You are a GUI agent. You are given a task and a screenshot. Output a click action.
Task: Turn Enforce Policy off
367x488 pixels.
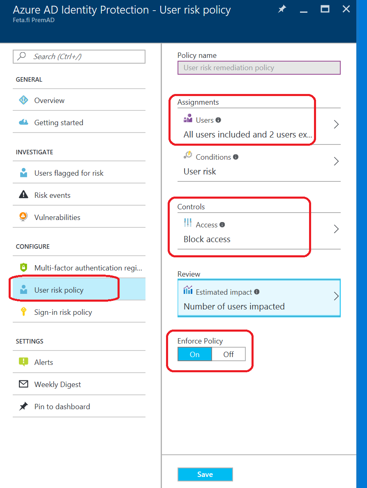[x=229, y=354]
